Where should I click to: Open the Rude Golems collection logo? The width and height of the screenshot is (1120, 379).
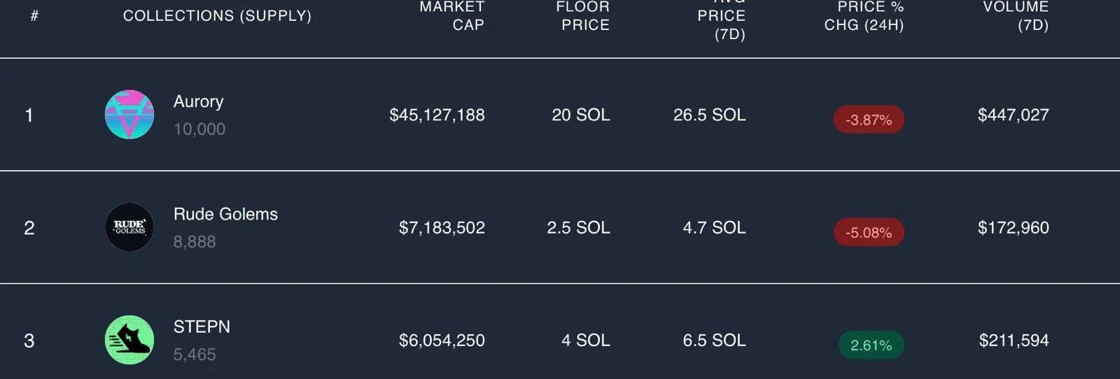coord(129,227)
